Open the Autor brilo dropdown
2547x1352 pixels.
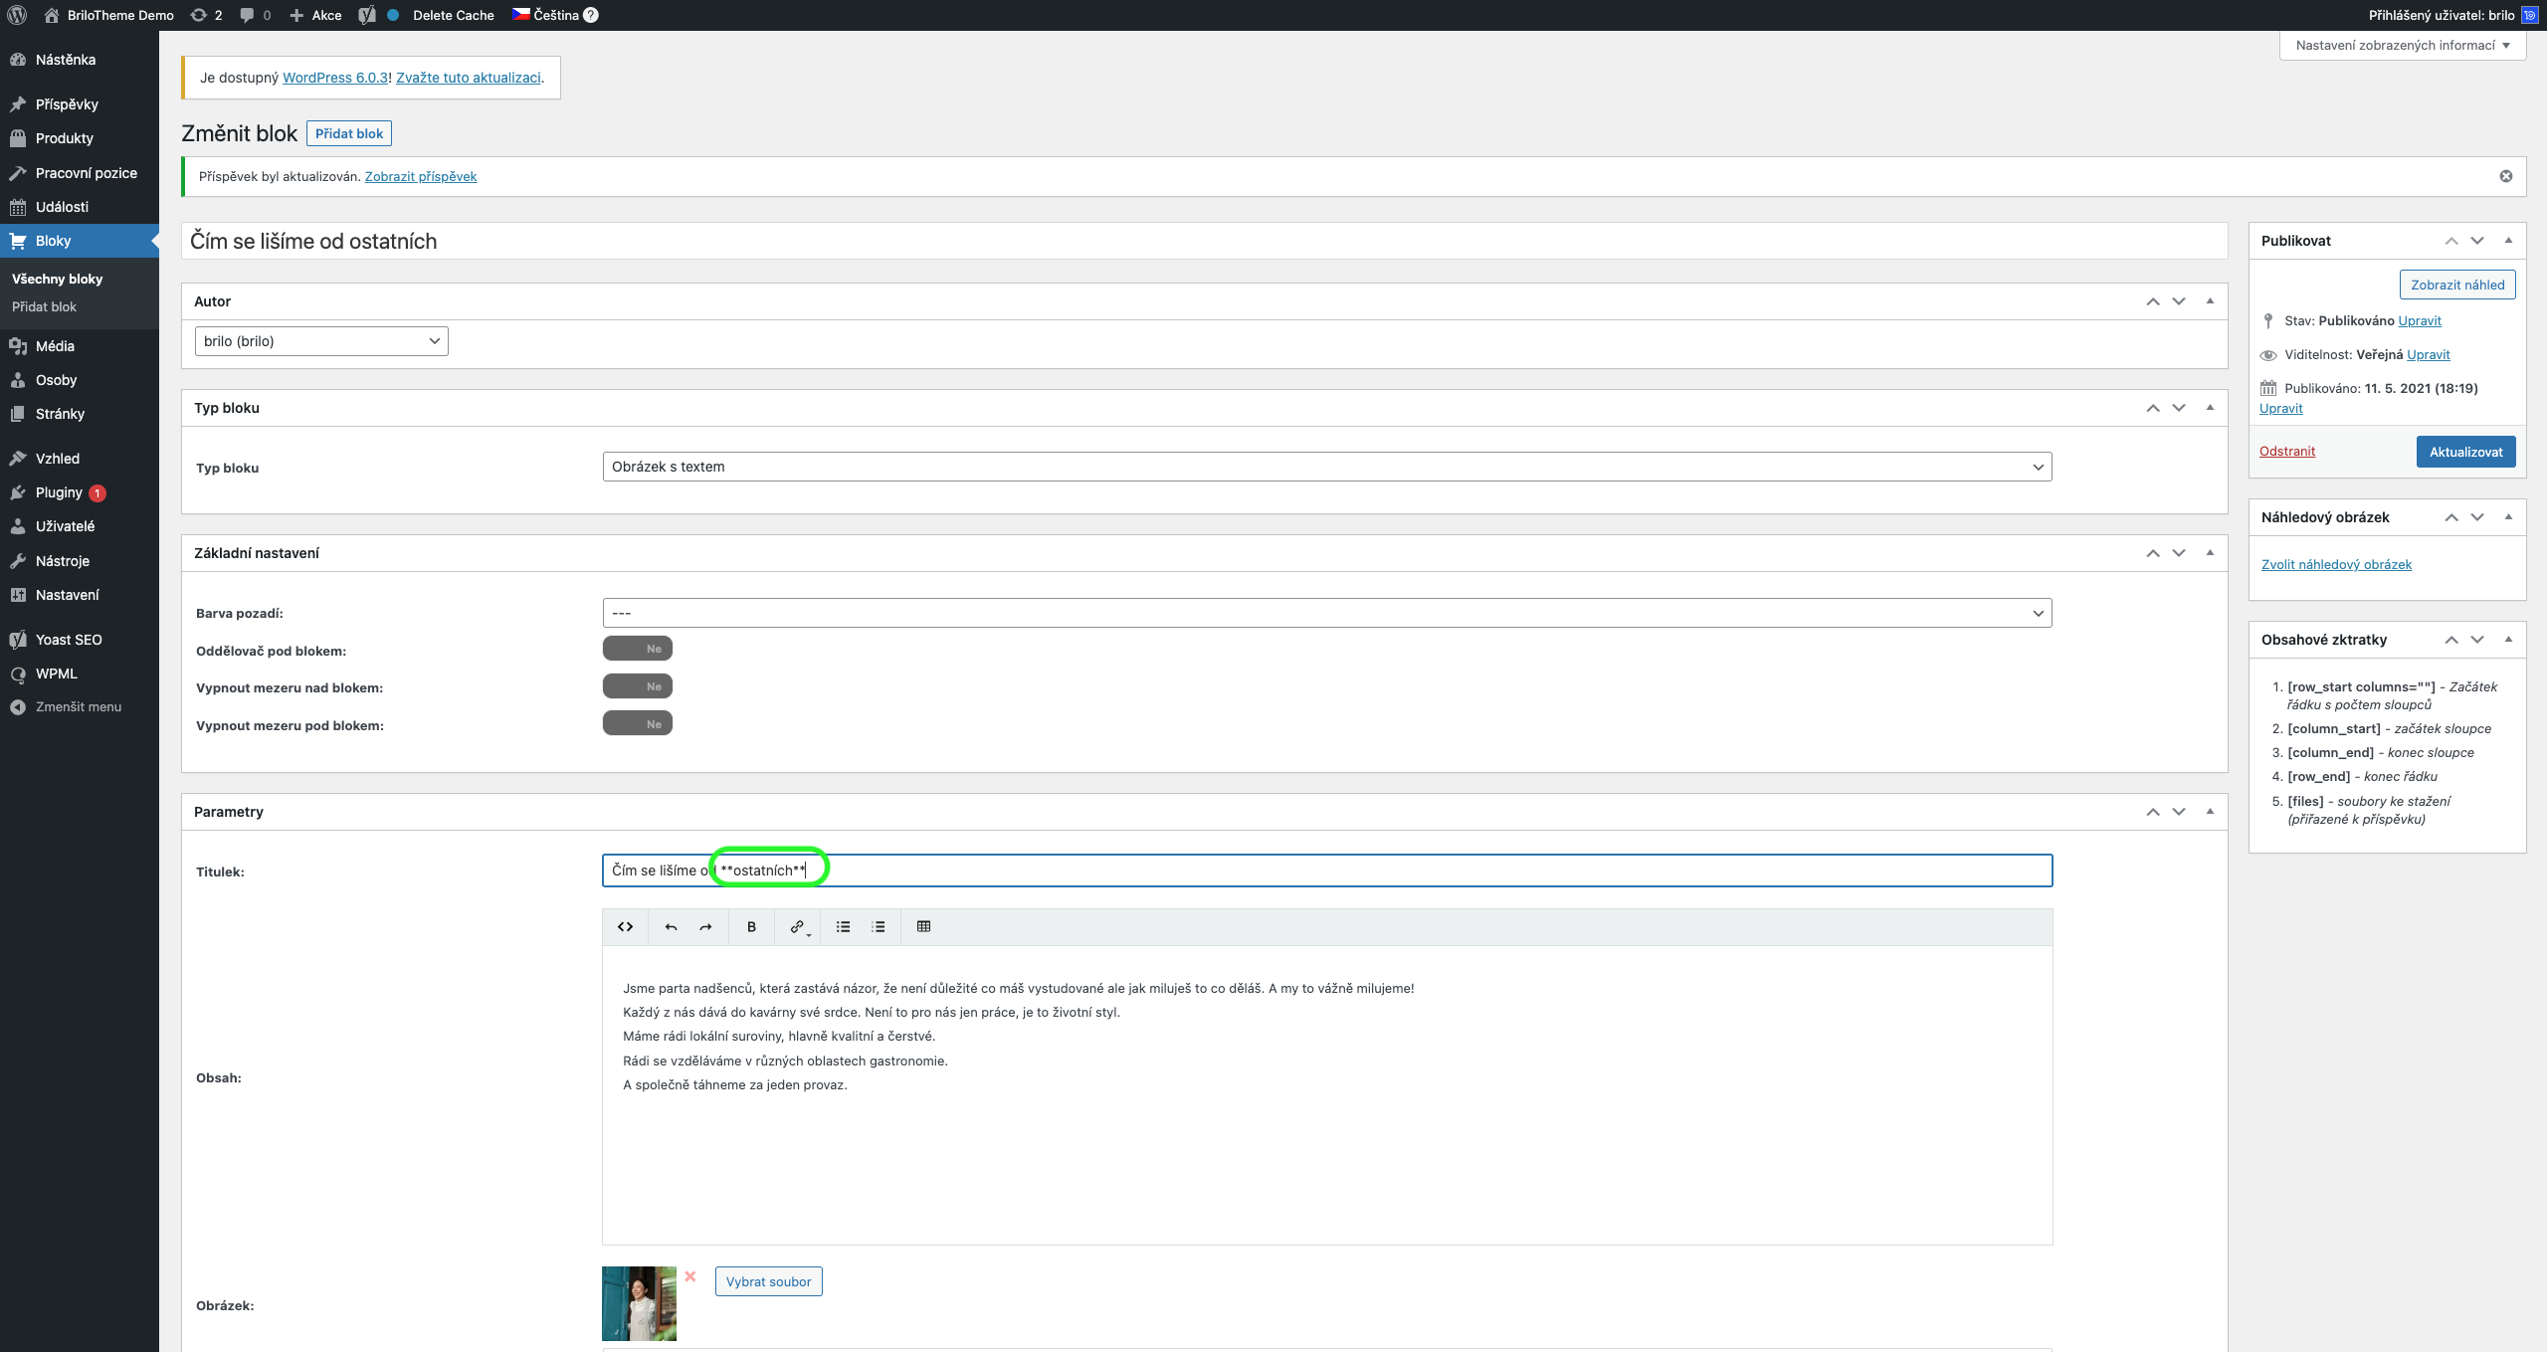(x=321, y=341)
